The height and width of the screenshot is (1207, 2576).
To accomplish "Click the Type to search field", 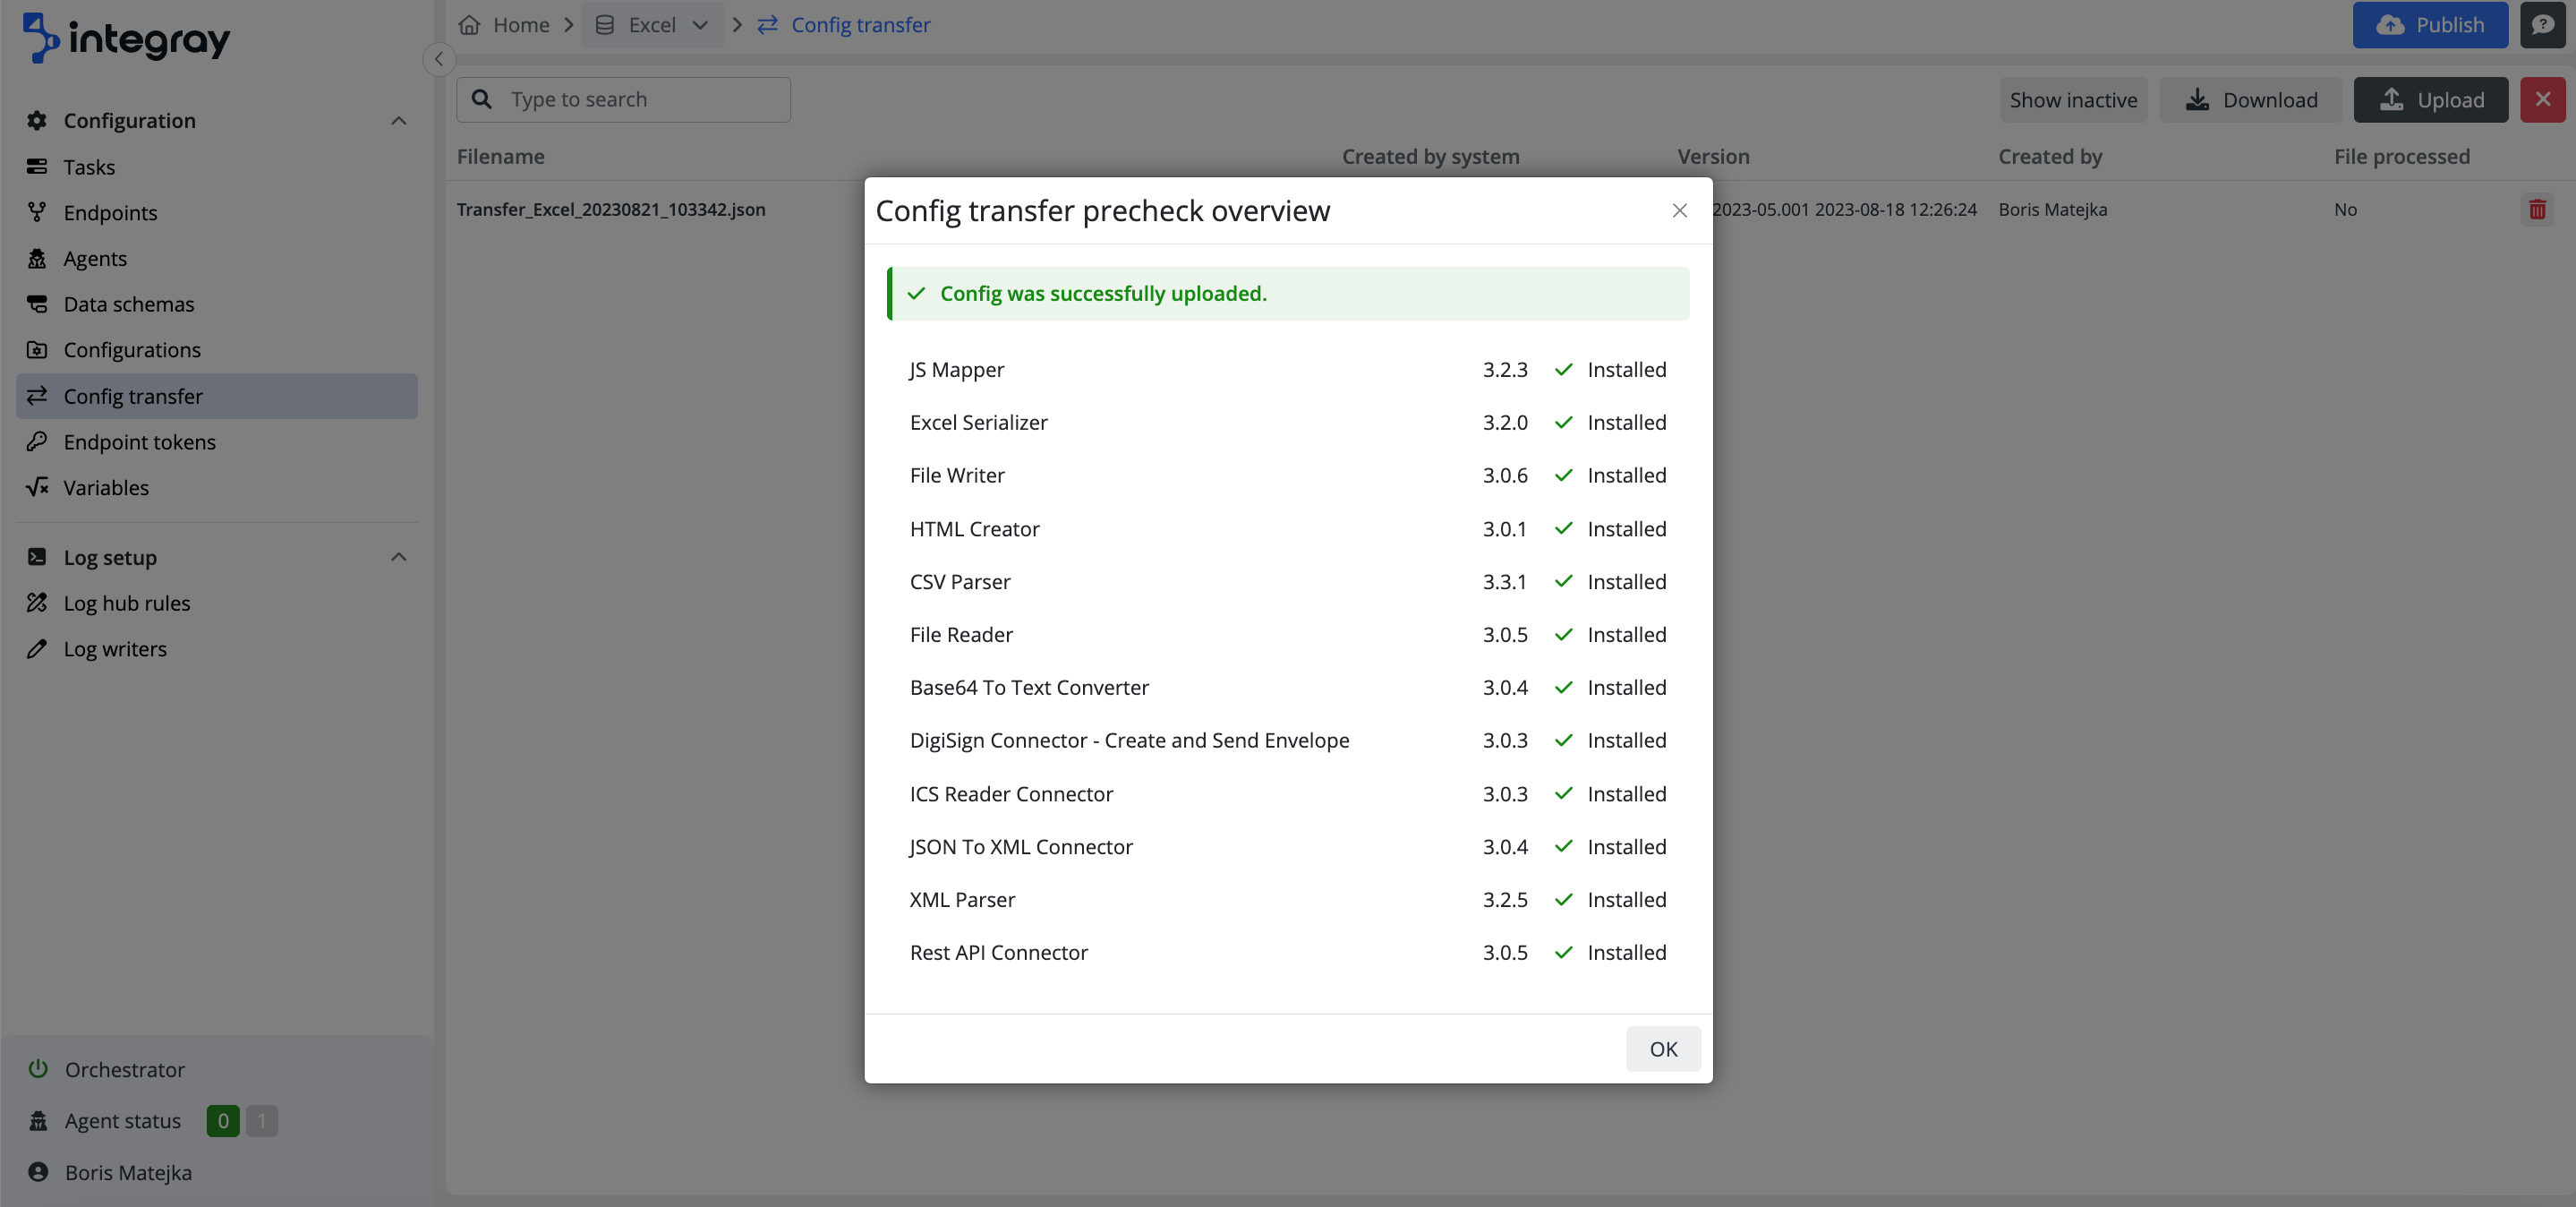I will [640, 100].
